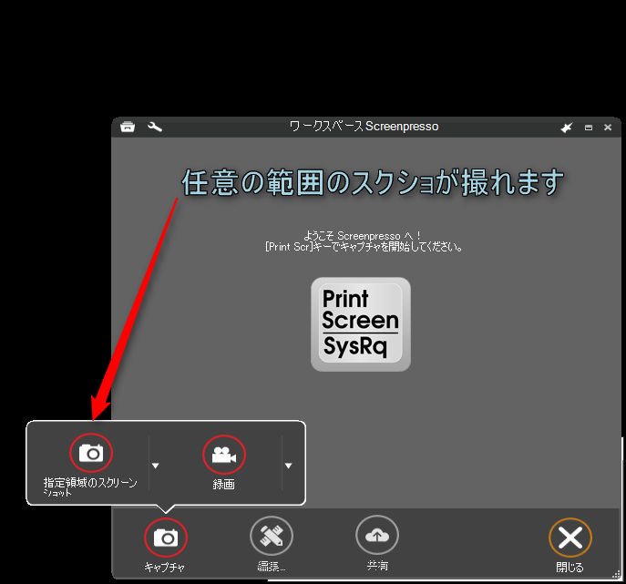Open the 編集 editor tool button
The width and height of the screenshot is (626, 584).
point(272,536)
